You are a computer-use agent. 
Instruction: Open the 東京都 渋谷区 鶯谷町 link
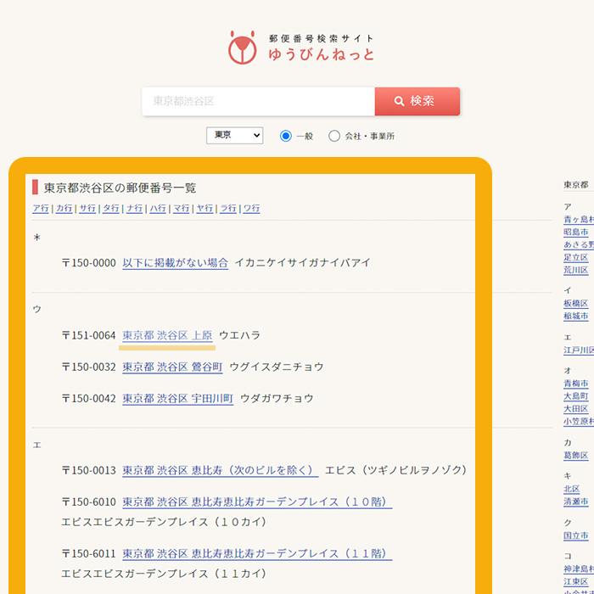172,367
